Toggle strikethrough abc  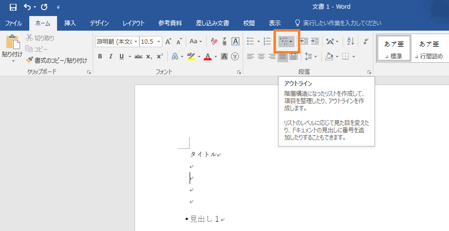(x=138, y=56)
